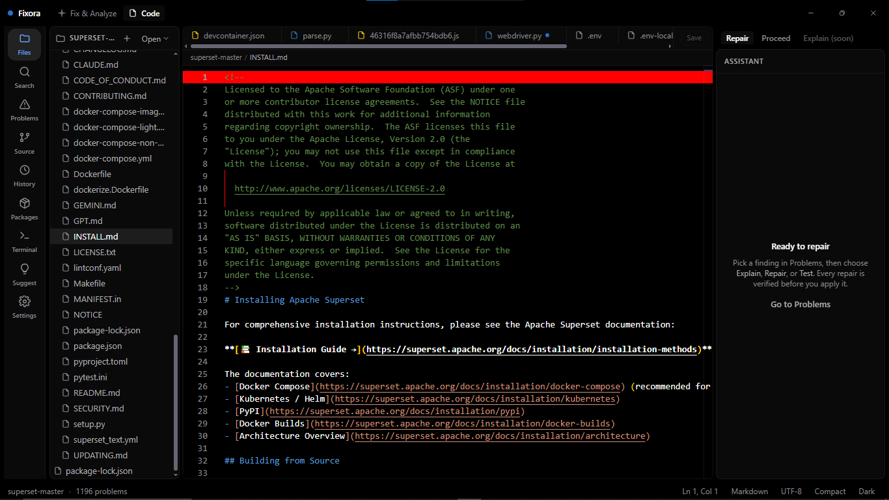Open the webdriver.py editor tab
The width and height of the screenshot is (889, 500).
coord(521,36)
